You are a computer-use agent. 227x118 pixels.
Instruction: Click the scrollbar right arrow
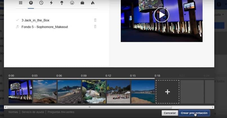(x=213, y=107)
